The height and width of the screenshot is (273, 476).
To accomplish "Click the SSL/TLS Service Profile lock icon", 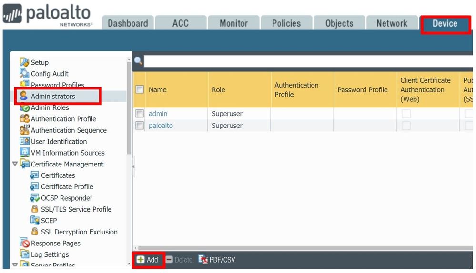I will [35, 209].
